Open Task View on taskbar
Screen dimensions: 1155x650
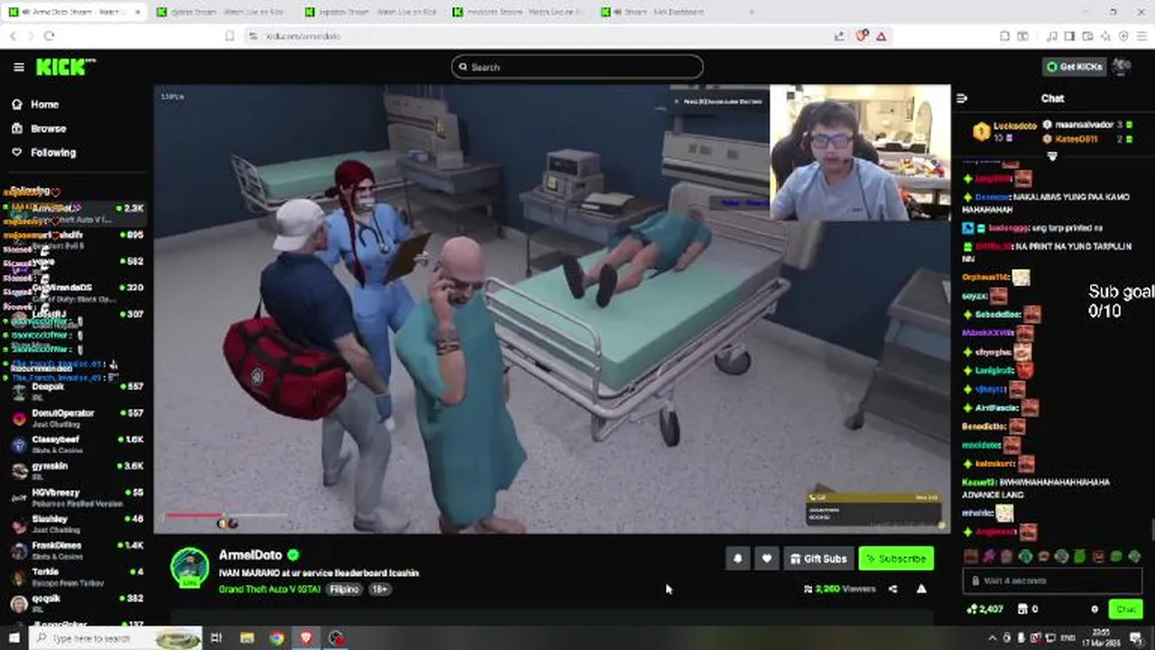[217, 638]
